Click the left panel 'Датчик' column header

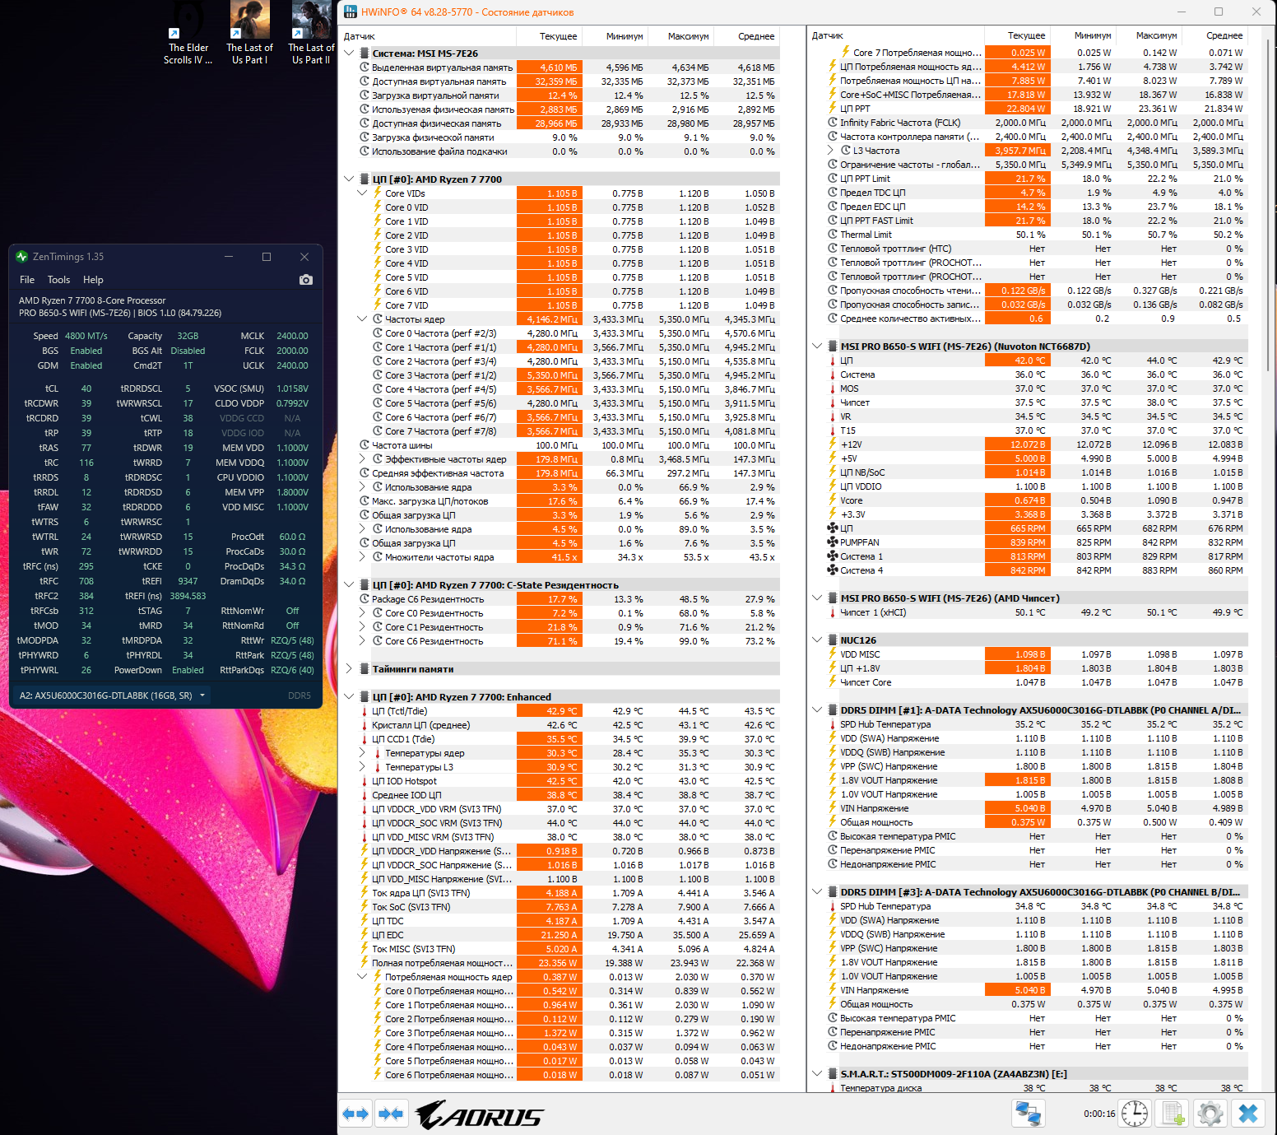coord(427,36)
